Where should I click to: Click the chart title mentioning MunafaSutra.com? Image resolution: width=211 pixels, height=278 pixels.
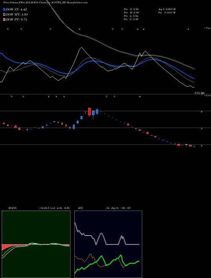tap(45, 3)
